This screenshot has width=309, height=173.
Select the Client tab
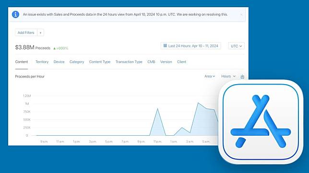[x=181, y=62]
